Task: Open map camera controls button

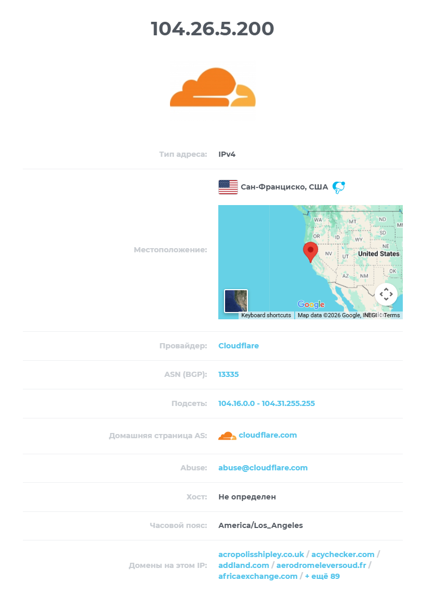Action: 386,294
